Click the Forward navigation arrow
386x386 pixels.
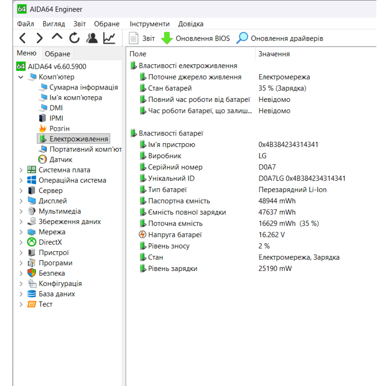39,38
